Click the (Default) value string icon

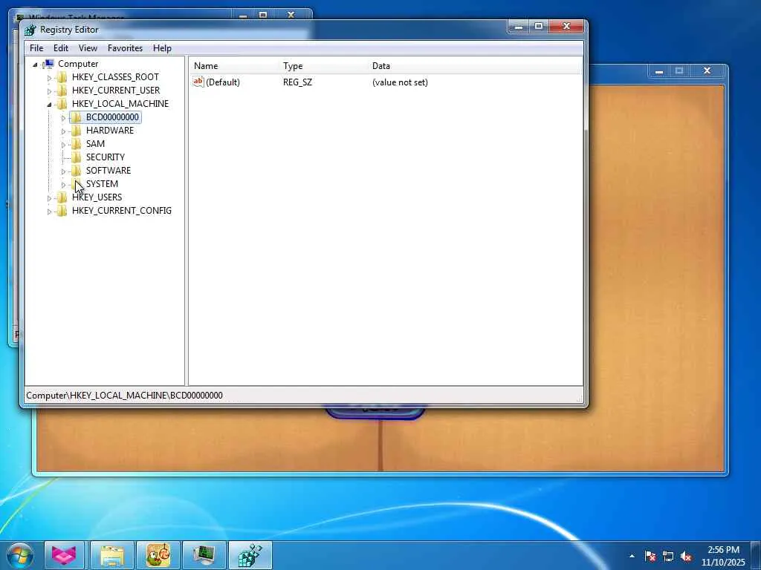[198, 82]
